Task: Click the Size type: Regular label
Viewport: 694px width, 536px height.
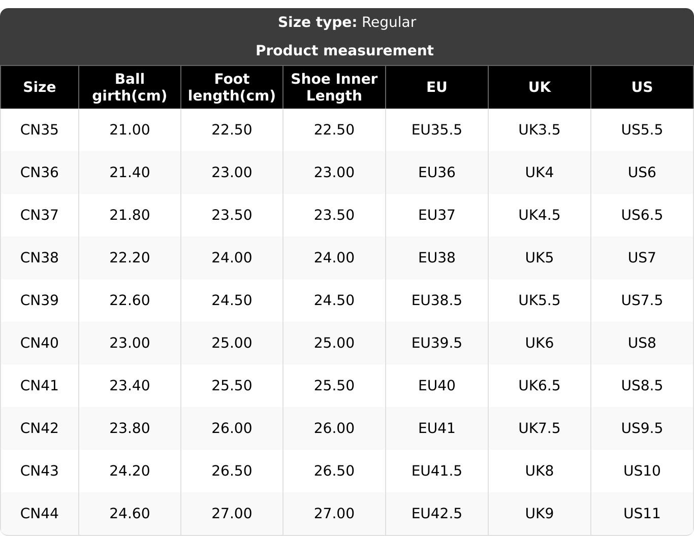Action: (x=346, y=22)
